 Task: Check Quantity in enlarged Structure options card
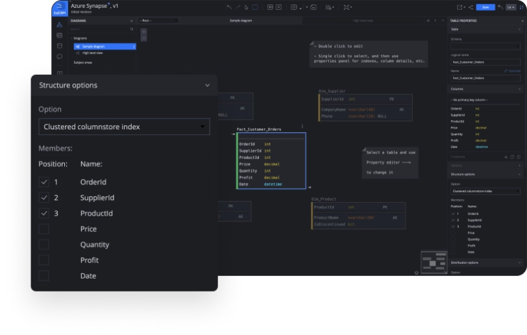click(x=43, y=245)
